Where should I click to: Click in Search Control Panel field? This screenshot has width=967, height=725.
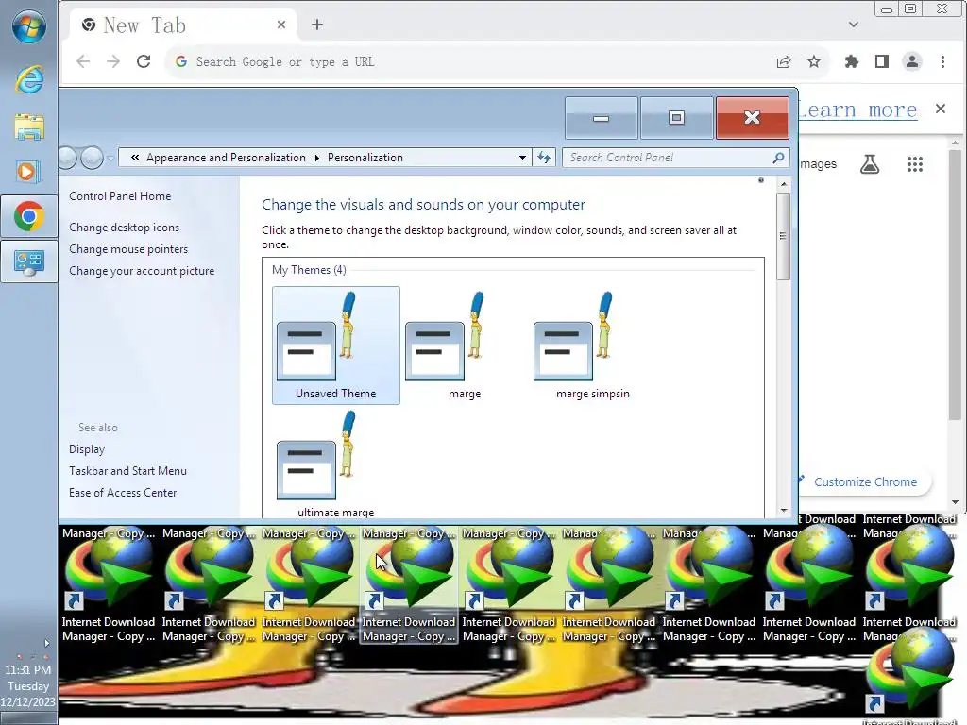[670, 158]
